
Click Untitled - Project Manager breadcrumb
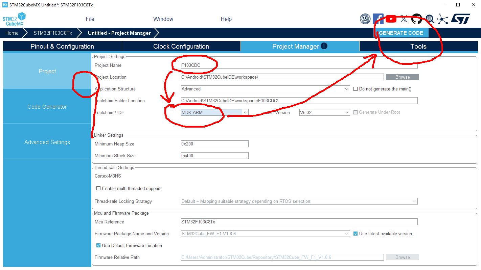pyautogui.click(x=119, y=33)
